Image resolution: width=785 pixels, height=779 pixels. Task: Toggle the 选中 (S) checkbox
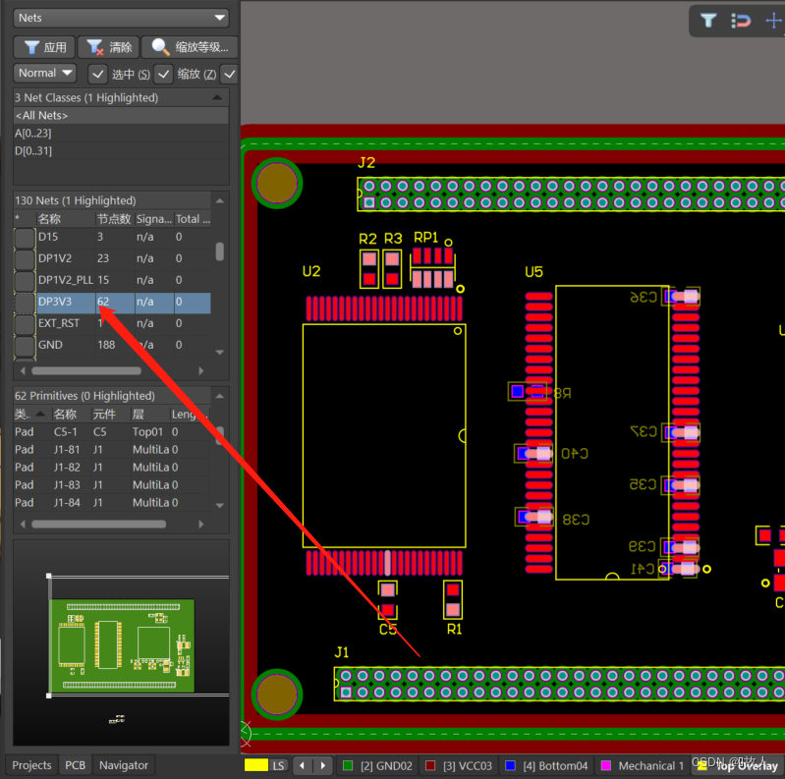97,75
